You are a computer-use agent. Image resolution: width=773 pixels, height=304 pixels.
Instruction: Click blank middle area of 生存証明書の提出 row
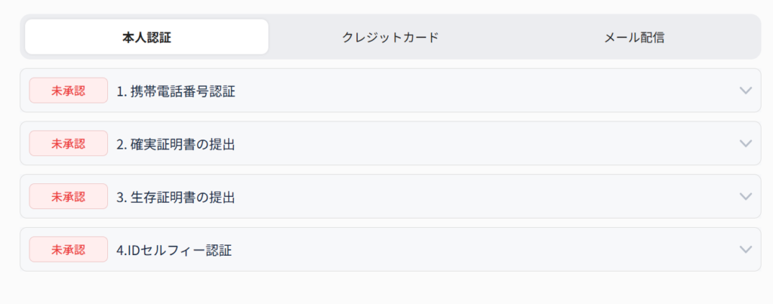pos(483,196)
